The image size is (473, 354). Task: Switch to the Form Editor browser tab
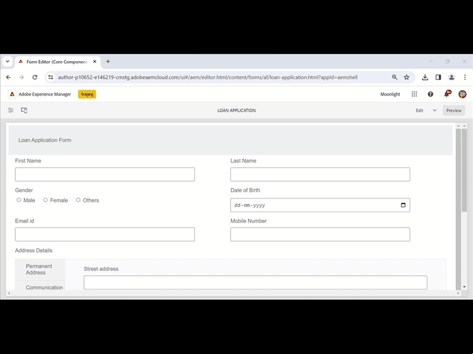pos(57,62)
